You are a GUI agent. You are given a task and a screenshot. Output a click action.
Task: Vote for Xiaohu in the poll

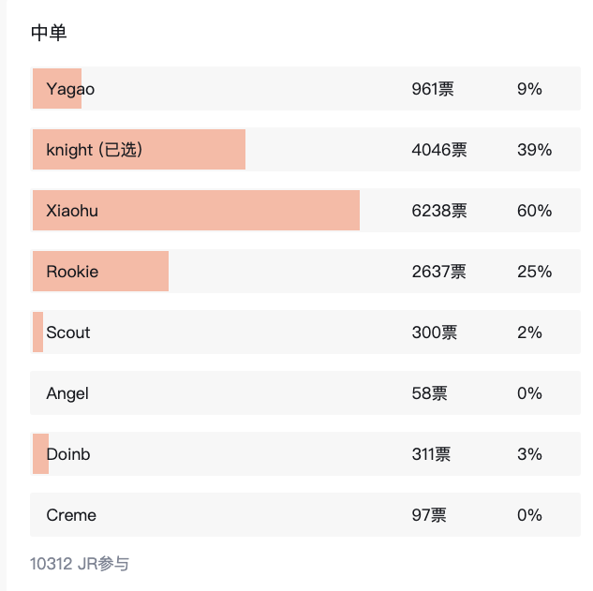tap(72, 211)
